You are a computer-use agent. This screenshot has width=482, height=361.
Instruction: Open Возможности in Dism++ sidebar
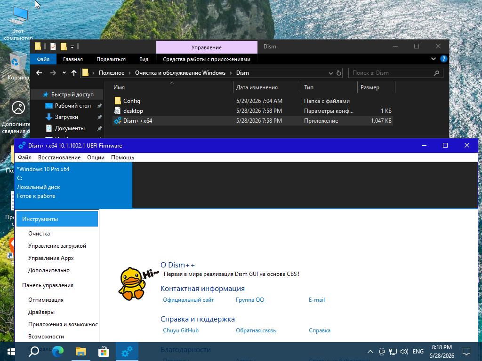46,337
